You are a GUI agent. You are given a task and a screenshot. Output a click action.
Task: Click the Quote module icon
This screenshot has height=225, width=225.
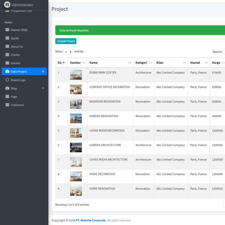(7, 38)
